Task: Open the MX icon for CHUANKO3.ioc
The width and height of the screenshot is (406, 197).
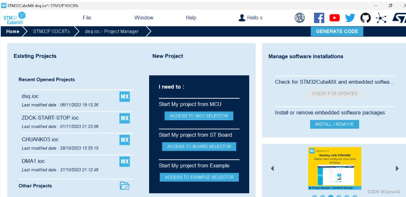Action: [124, 140]
